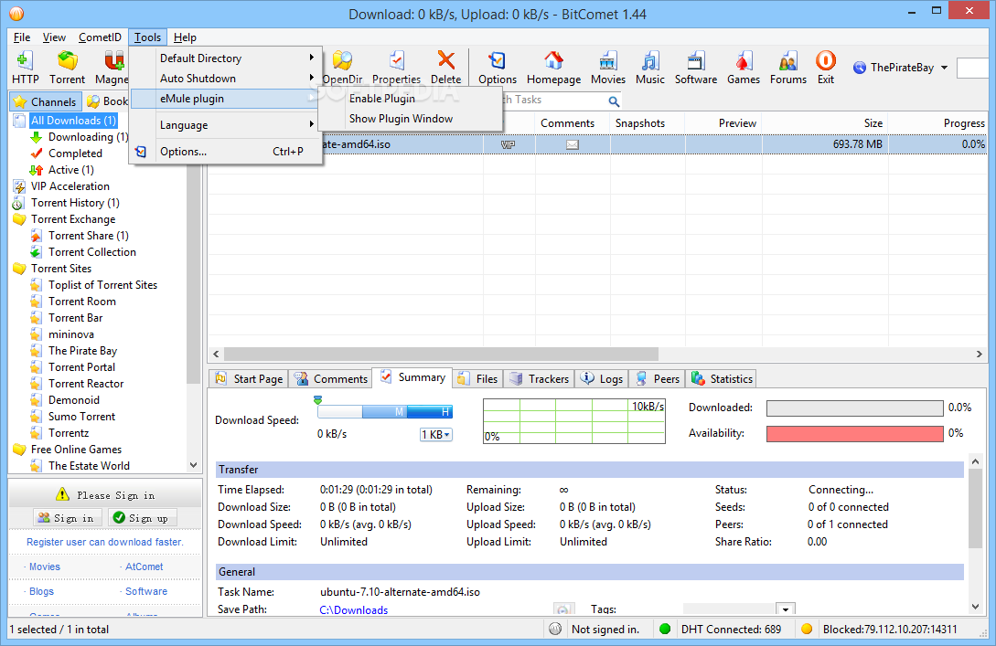Click the Register user download faster link
Screen dimensions: 996x646
[x=105, y=542]
